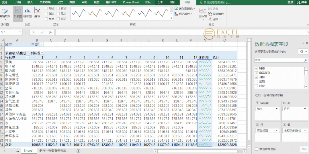Select the Column (柱形图) sparkline type
This screenshot has height=154, width=309.
[28, 12]
